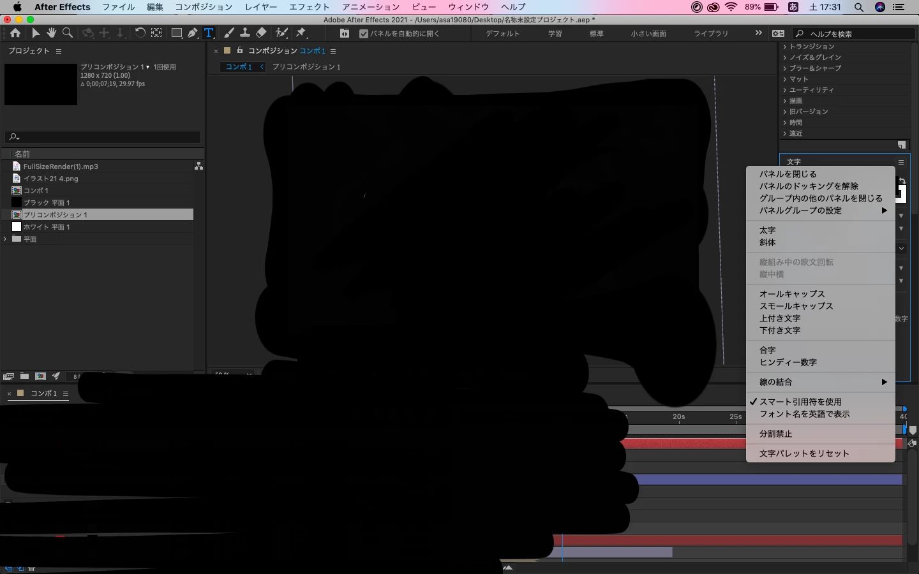This screenshot has height=574, width=919.
Task: Open the 線の結合 submenu
Action: click(820, 382)
